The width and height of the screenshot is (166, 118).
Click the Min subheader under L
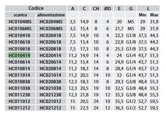pos(142,15)
